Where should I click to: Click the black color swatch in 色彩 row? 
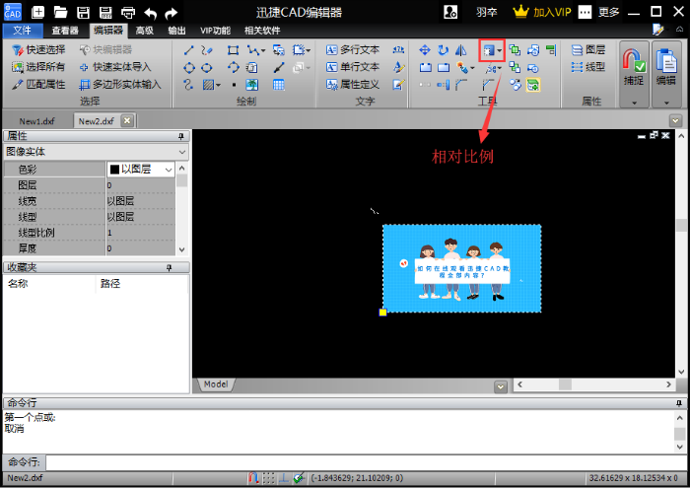tap(115, 170)
